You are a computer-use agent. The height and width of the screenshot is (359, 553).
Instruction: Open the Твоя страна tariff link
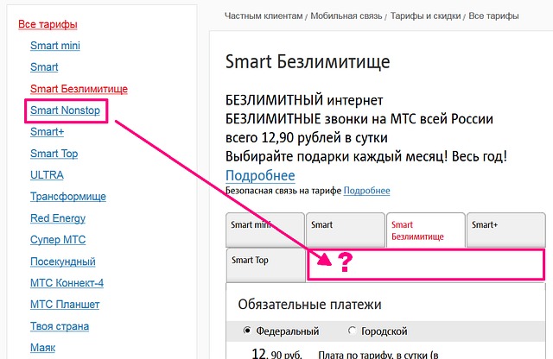[60, 326]
